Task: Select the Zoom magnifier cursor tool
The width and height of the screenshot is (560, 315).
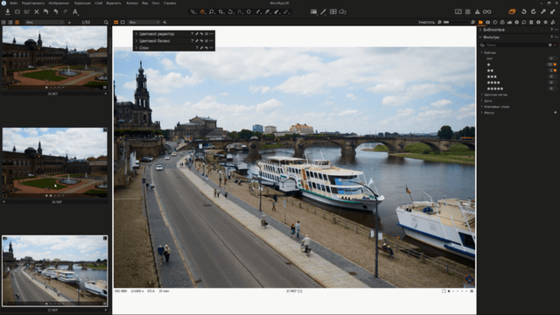Action: (212, 11)
